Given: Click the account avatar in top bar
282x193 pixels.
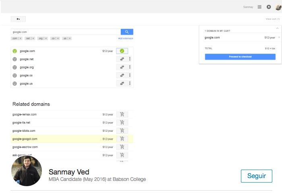Looking at the screenshot, I should 278,7.
